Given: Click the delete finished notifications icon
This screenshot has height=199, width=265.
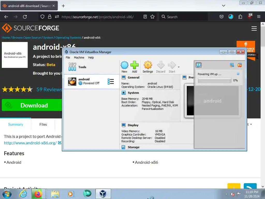Looking at the screenshot, I should (x=239, y=65).
